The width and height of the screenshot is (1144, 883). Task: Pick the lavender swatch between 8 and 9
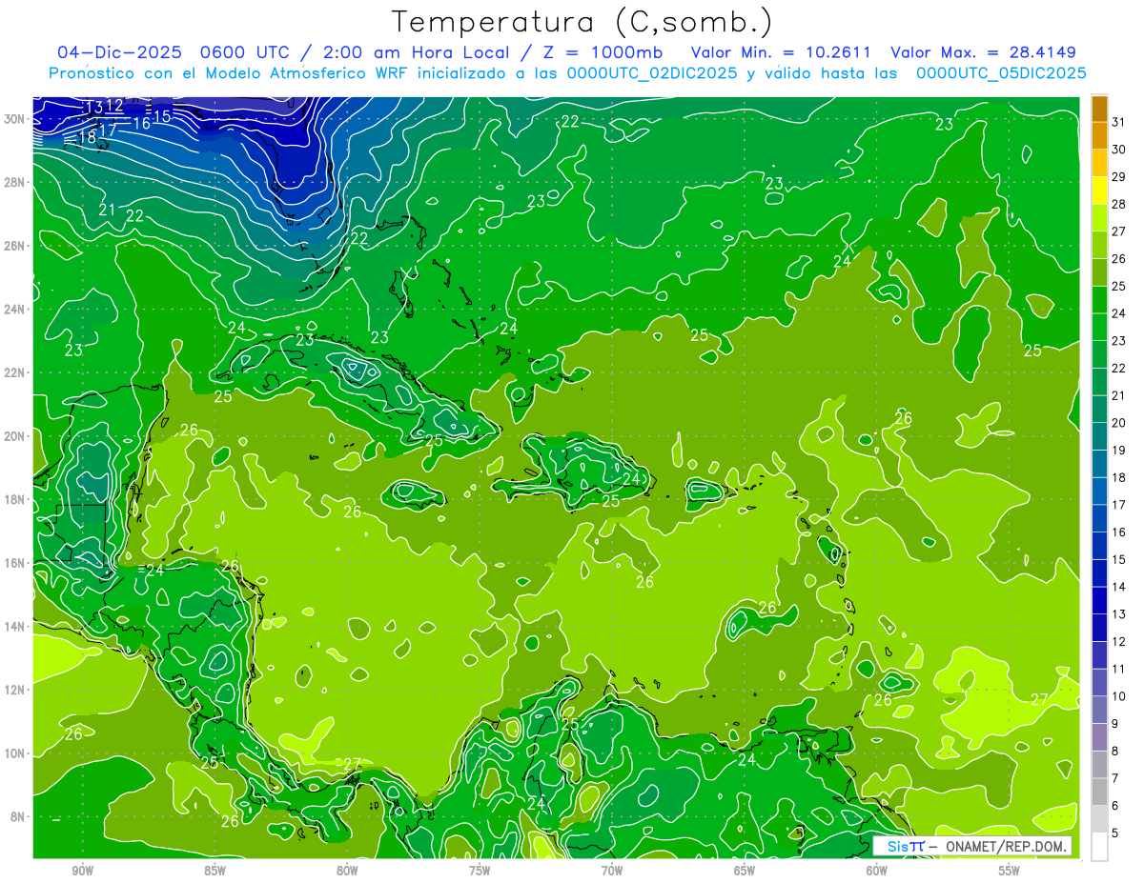pos(1099,737)
